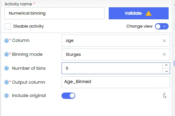Click the Number of bins info icon
The image size is (175, 116).
point(6,68)
